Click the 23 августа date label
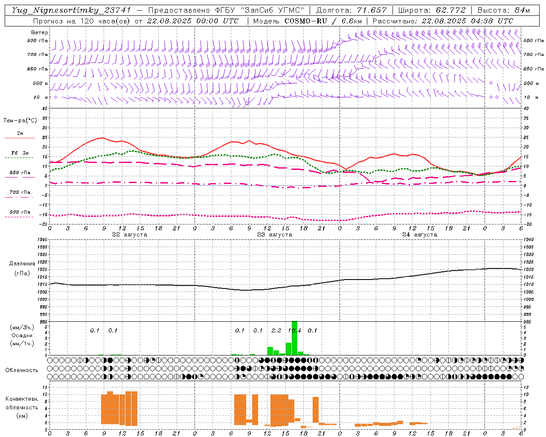 (x=275, y=235)
